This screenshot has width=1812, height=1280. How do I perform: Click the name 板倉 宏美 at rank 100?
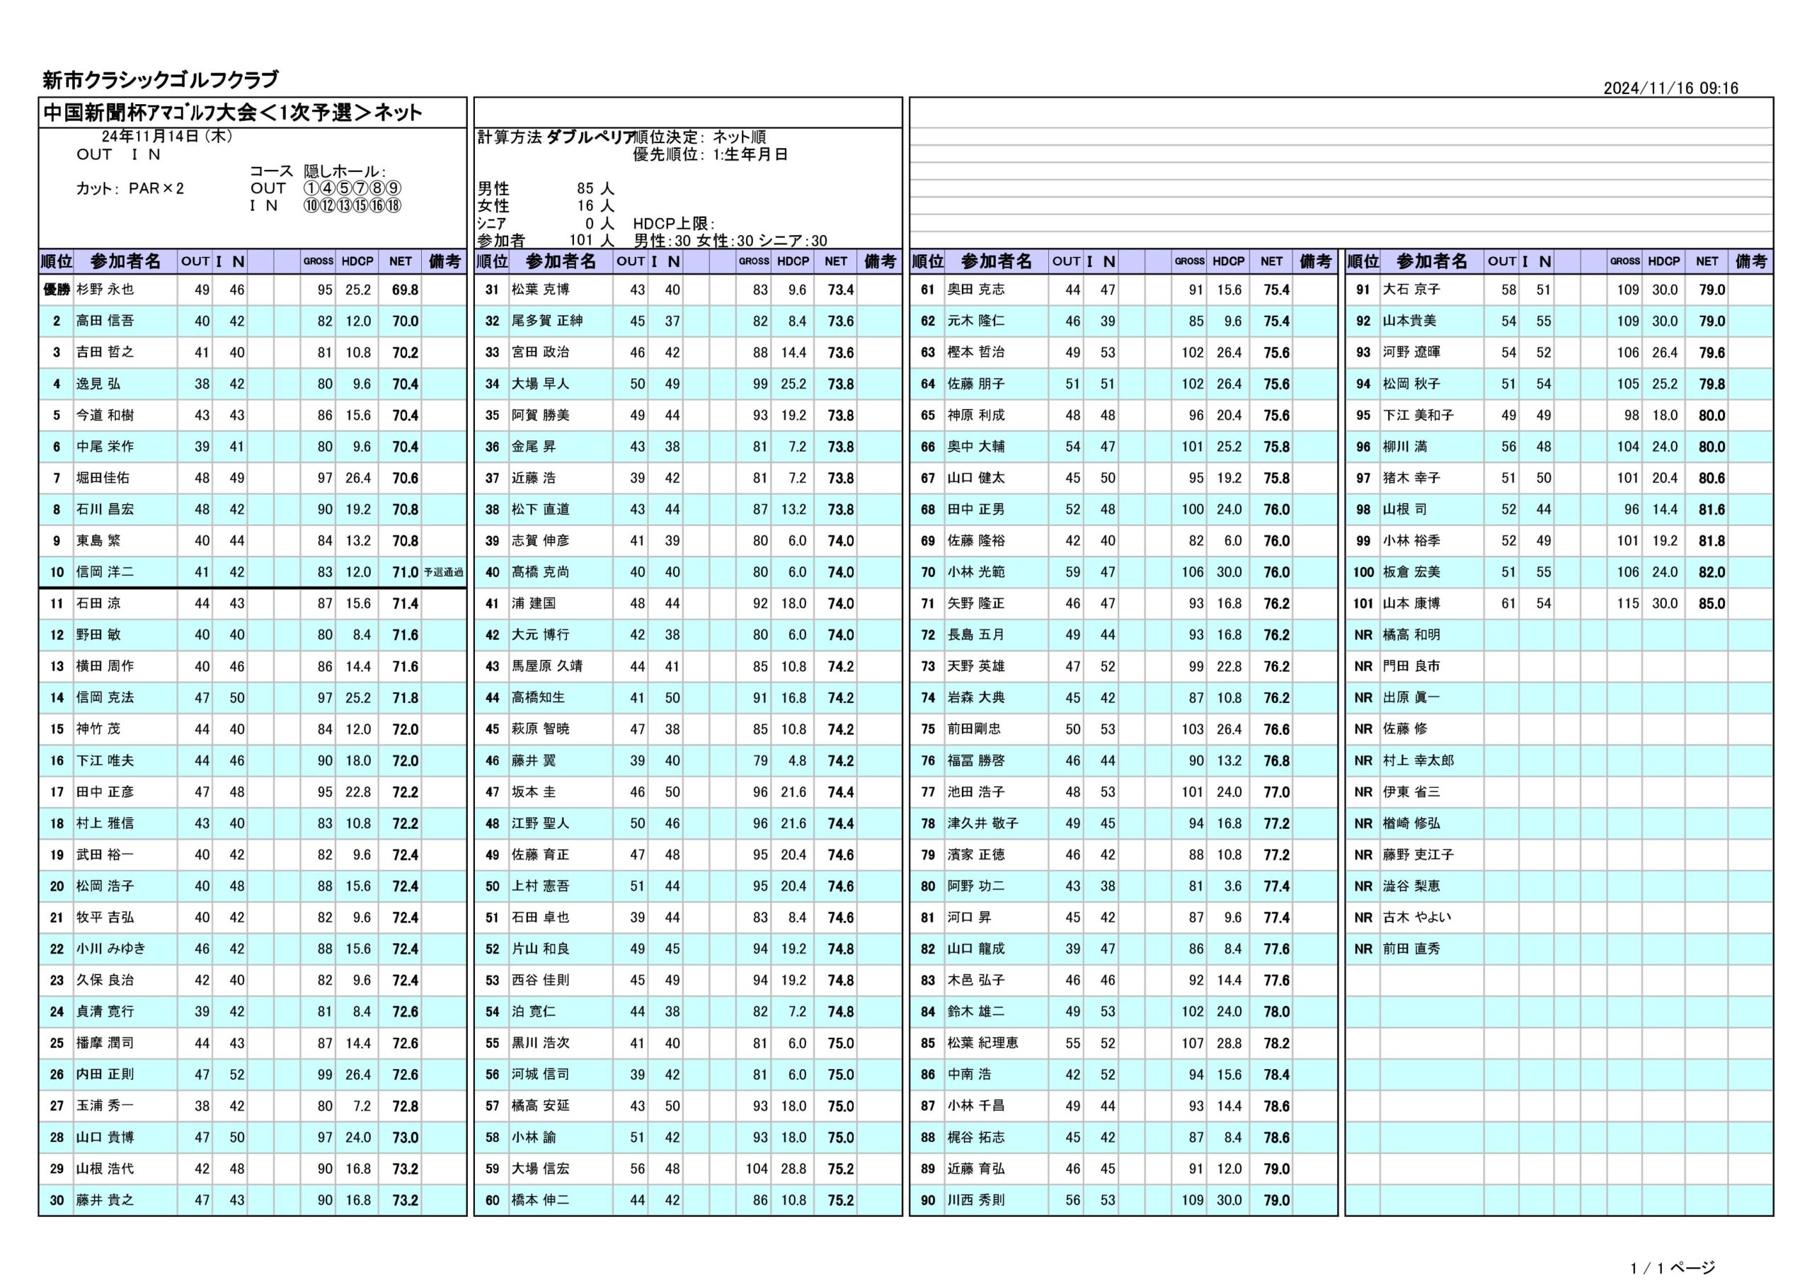click(x=1411, y=572)
